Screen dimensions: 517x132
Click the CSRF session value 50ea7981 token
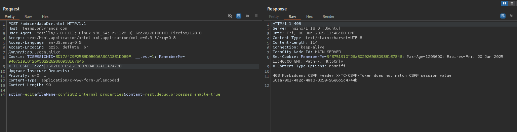coord(315,80)
